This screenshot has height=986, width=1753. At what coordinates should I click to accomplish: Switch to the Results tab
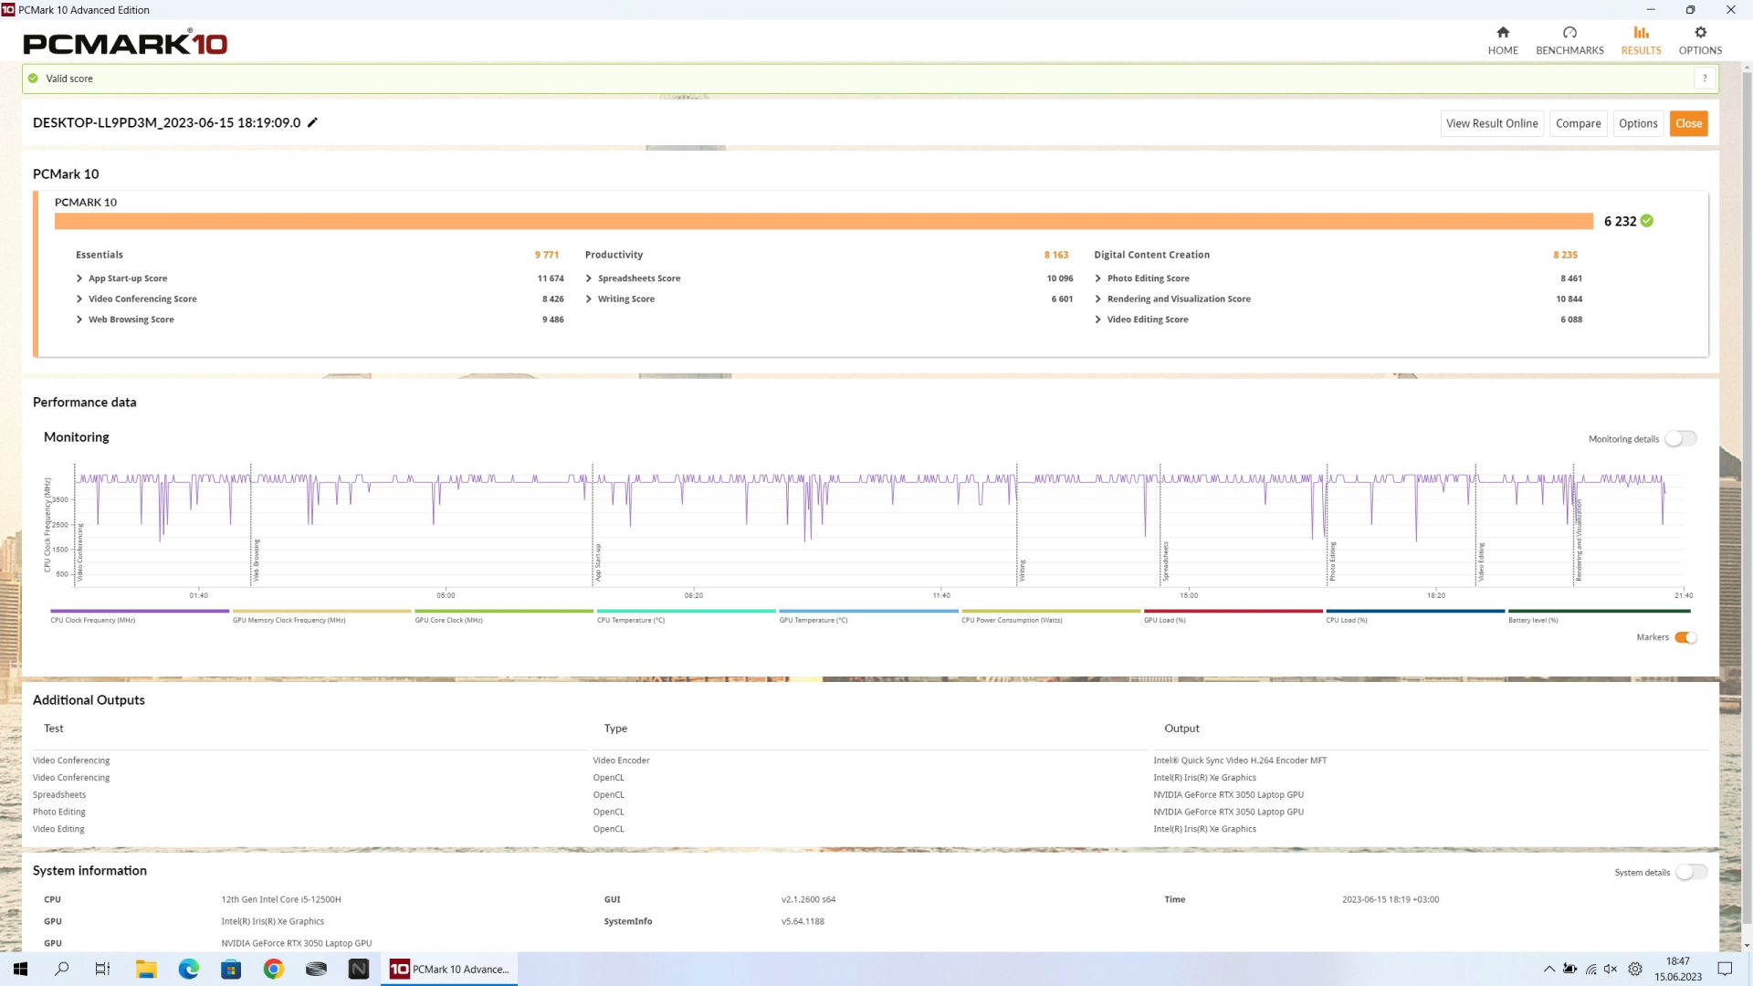tap(1641, 40)
